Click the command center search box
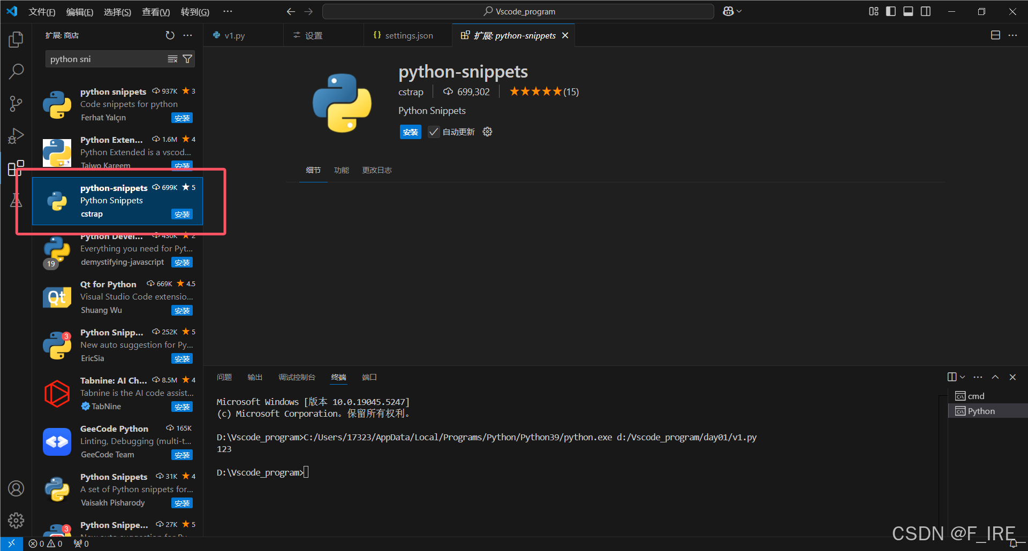 click(518, 11)
